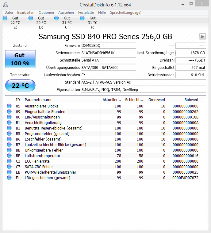Screen dimensions: 211x233
Task: Click status orb of Programmfehler row
Action: pos(9,133)
